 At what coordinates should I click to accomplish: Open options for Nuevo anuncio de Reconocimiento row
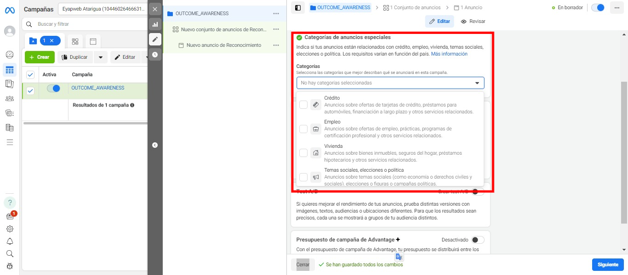click(x=276, y=45)
